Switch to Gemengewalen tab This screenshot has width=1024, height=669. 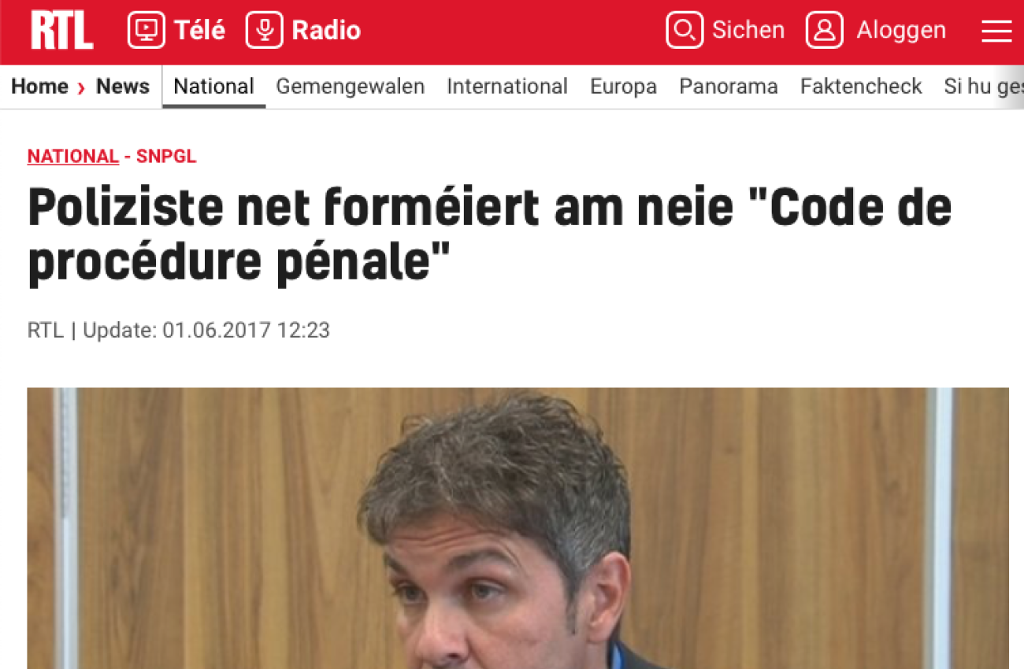coord(351,87)
